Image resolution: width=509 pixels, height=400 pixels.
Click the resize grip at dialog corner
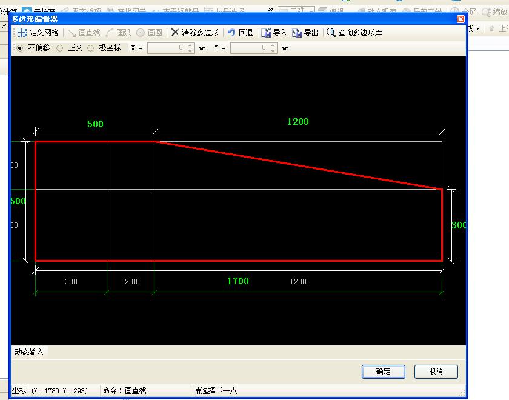[x=462, y=393]
